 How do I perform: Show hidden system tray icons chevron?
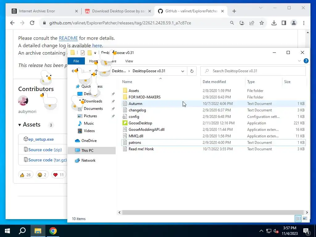[261, 231]
